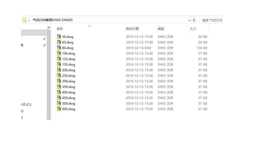Click the 300.dwg file icon
This screenshot has height=143, width=255.
point(59,81)
